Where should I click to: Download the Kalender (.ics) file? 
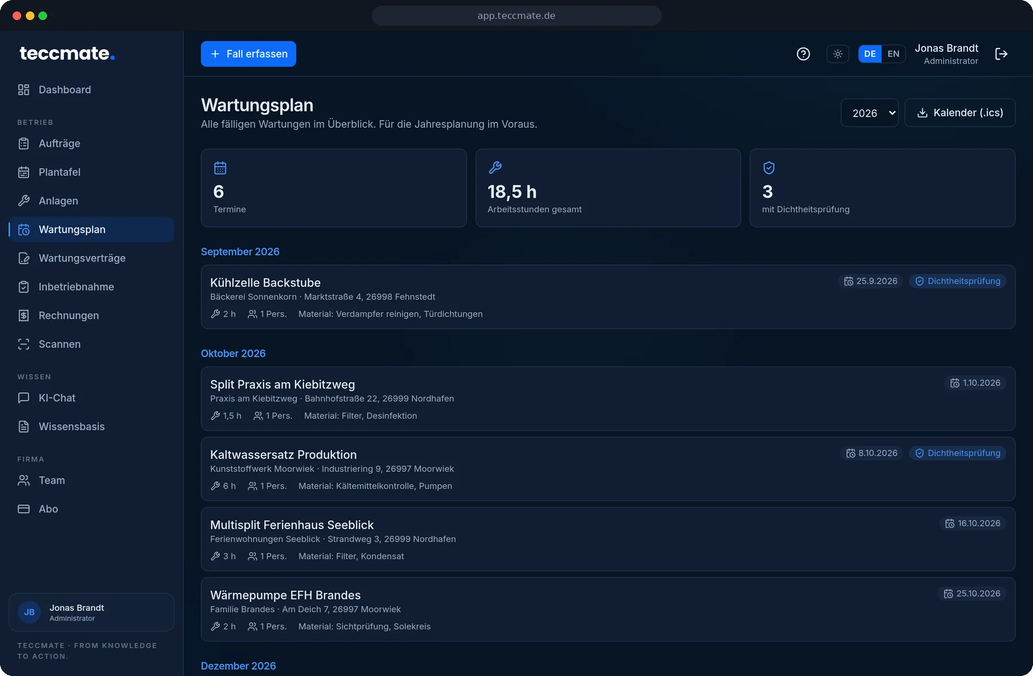point(960,113)
